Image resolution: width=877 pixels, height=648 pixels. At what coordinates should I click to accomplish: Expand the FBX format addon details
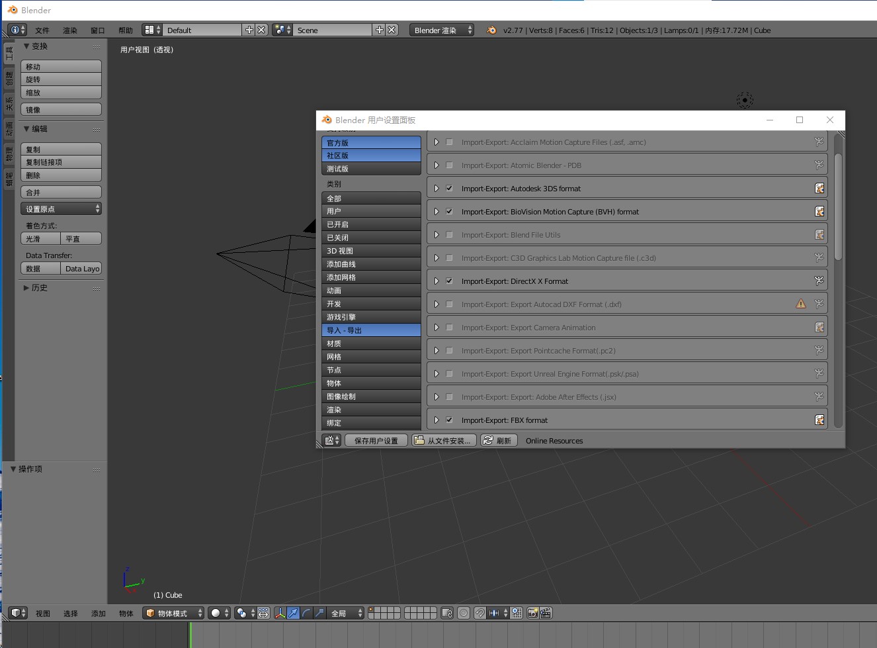(x=437, y=420)
